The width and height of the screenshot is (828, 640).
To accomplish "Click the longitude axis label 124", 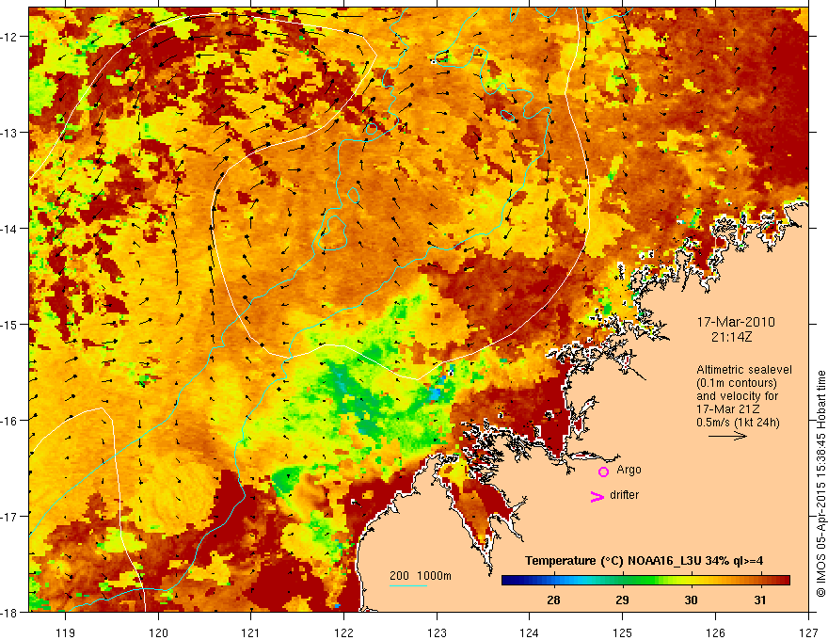I will click(x=530, y=632).
